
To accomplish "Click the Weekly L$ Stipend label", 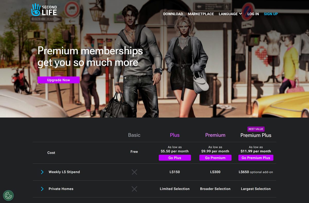I will click(x=64, y=172).
